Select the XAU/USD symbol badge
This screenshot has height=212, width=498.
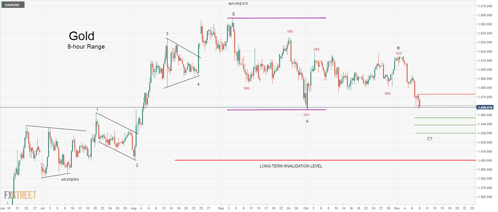tap(13, 5)
